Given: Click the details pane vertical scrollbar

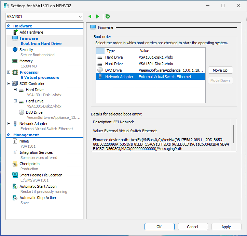Looking at the screenshot, I should (x=234, y=134).
